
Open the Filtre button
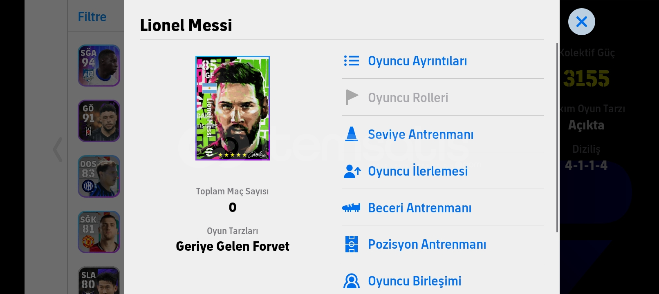(92, 17)
